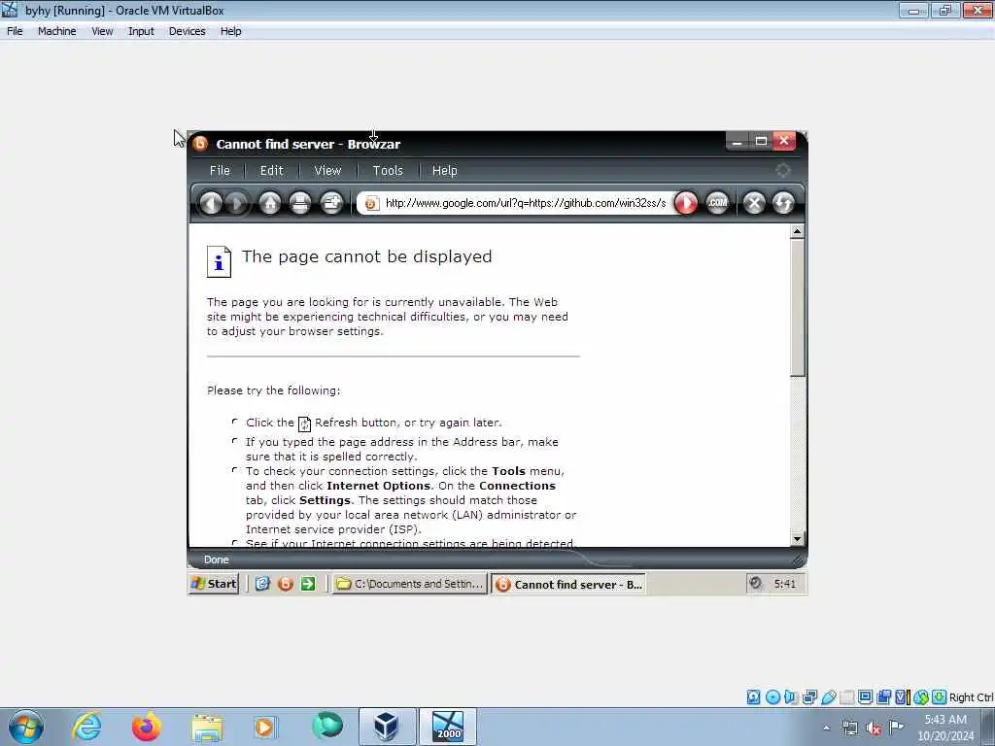Open Windows Media Player from host taskbar
Viewport: 995px width, 746px height.
(x=264, y=727)
